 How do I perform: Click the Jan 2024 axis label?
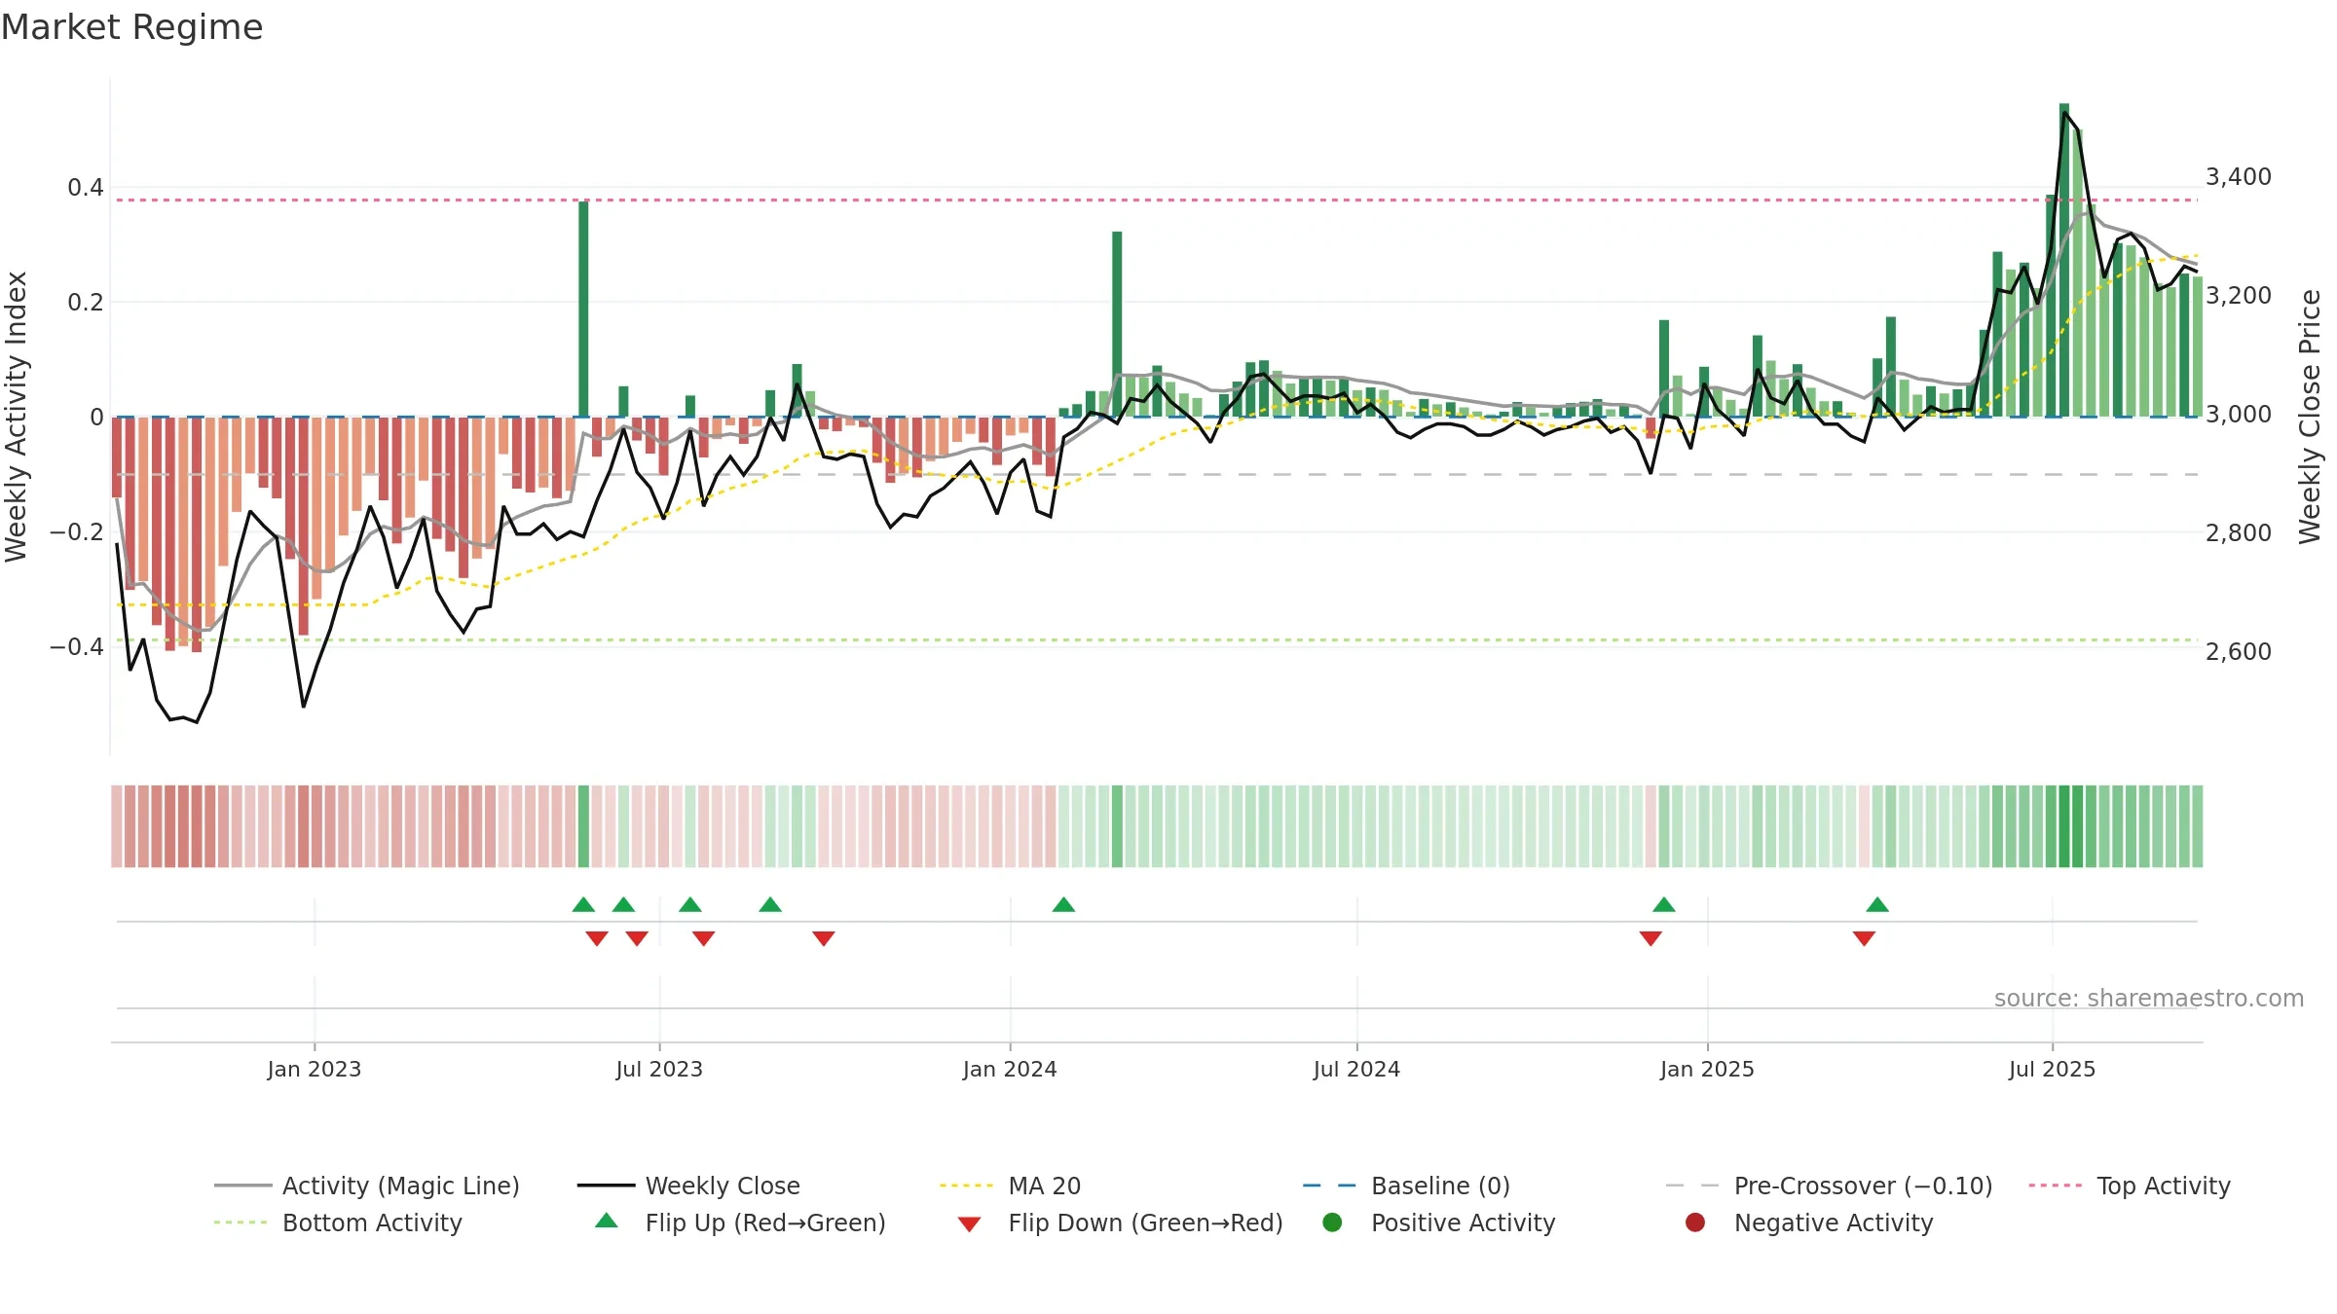point(1010,1069)
